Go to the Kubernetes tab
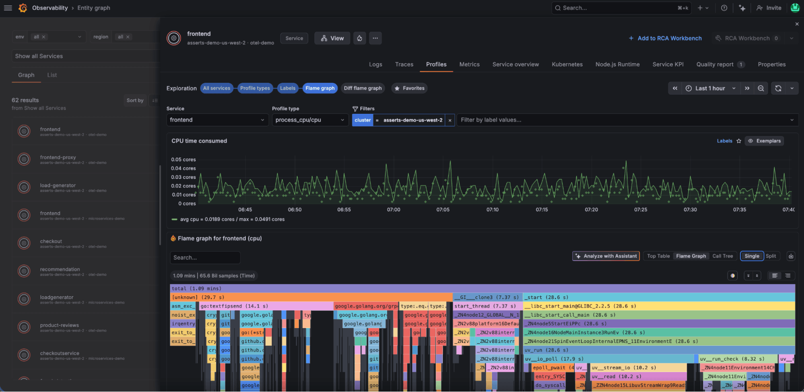The height and width of the screenshot is (392, 804). tap(567, 65)
